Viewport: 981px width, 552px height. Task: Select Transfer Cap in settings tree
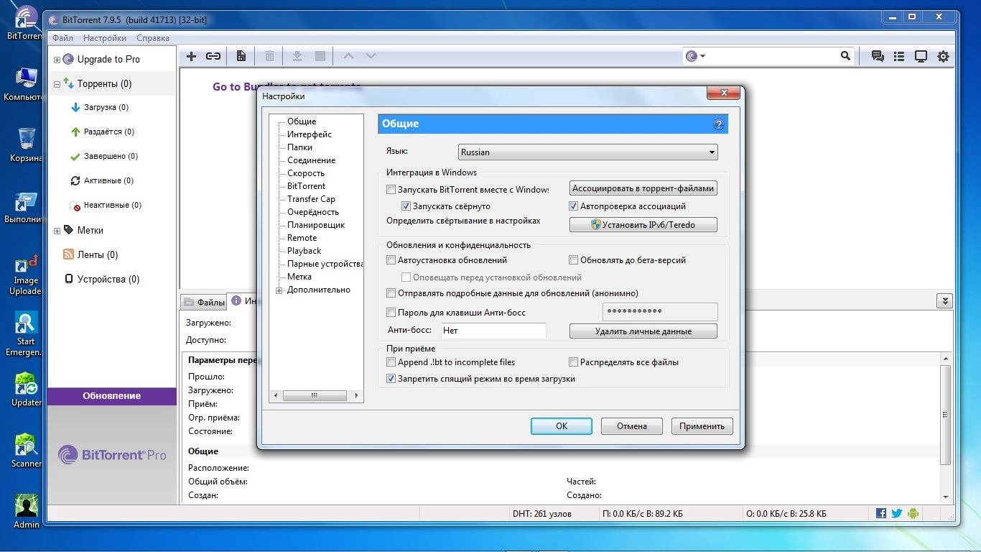tap(311, 199)
